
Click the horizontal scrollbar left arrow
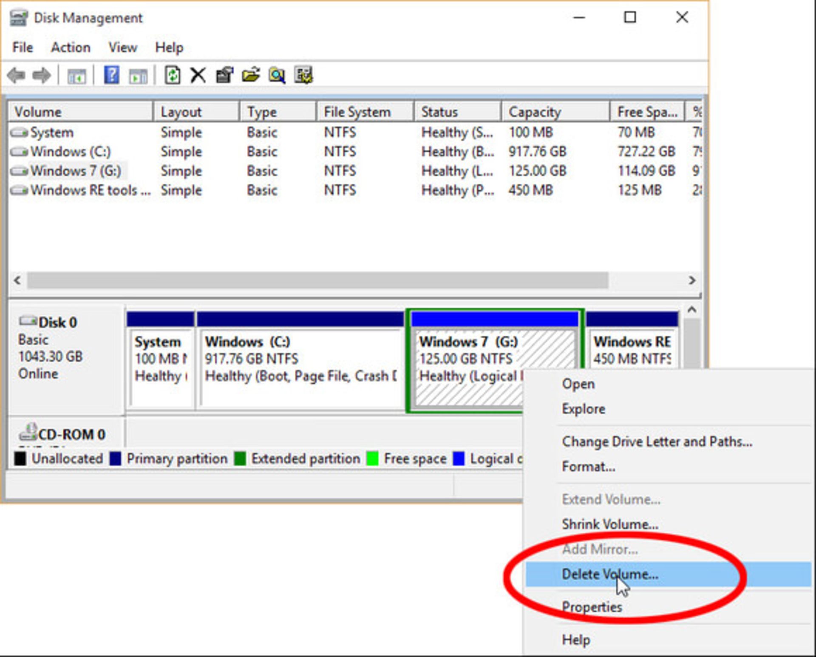[x=17, y=280]
